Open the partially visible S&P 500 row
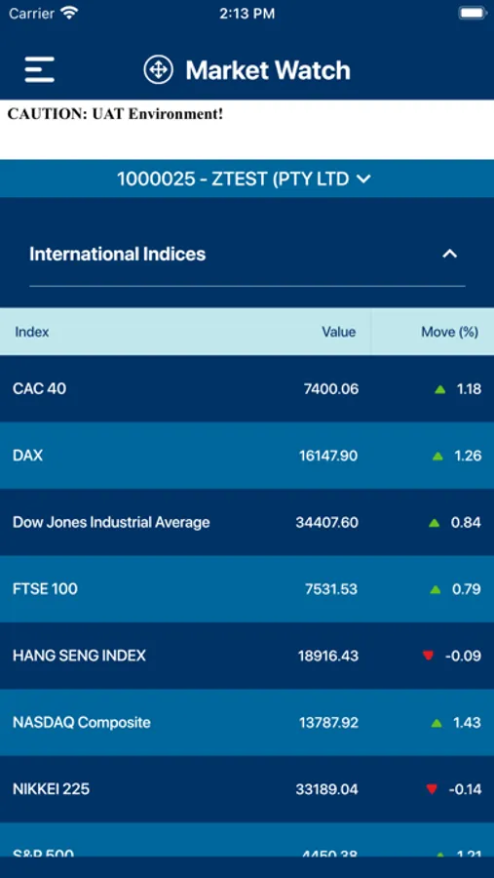Viewport: 494px width, 878px height. point(247,839)
